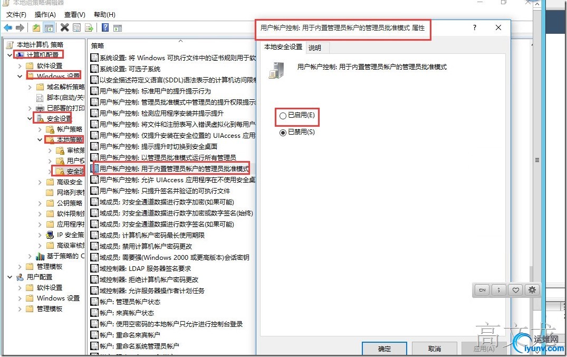Image resolution: width=567 pixels, height=357 pixels.
Task: Toggle the Show/Hide console tree icon
Action: [49, 27]
